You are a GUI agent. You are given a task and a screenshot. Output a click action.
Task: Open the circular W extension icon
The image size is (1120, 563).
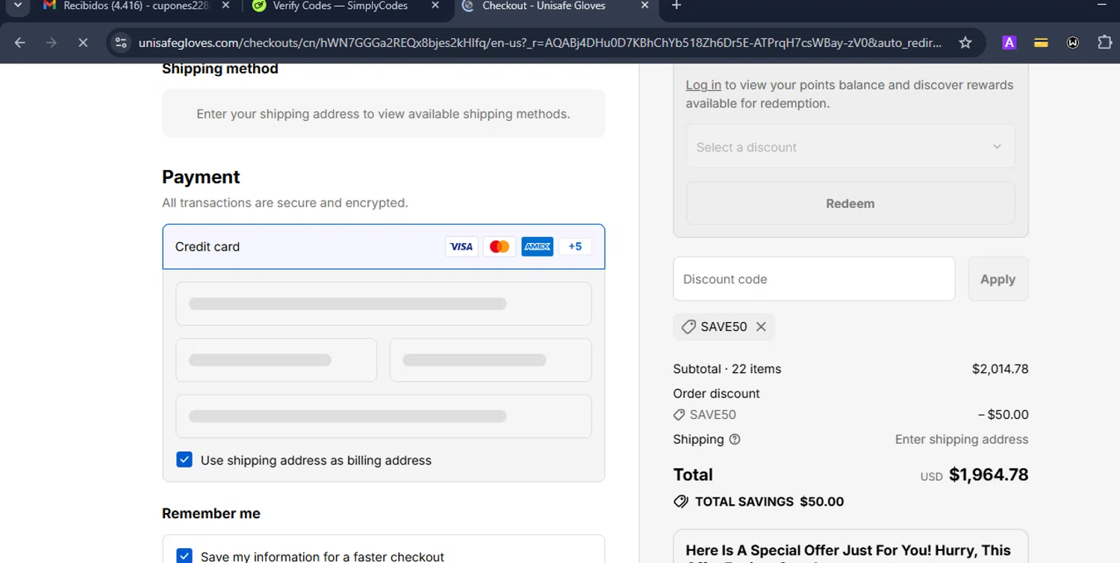pyautogui.click(x=1073, y=43)
